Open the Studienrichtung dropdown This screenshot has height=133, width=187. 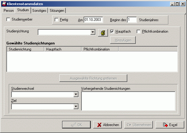(x=93, y=32)
